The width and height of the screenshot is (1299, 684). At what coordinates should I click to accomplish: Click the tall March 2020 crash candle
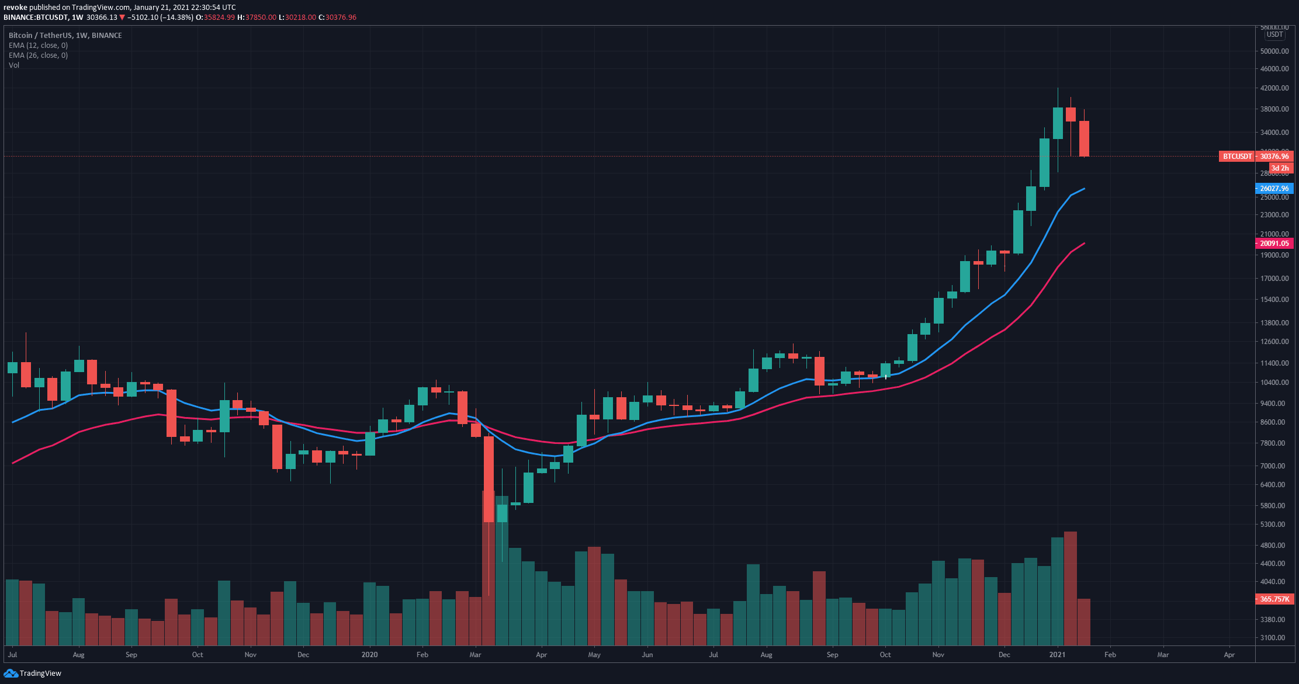489,479
